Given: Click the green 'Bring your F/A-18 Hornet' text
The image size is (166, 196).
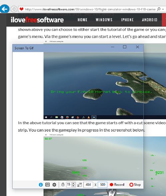Looking at the screenshot, I should [101, 92].
